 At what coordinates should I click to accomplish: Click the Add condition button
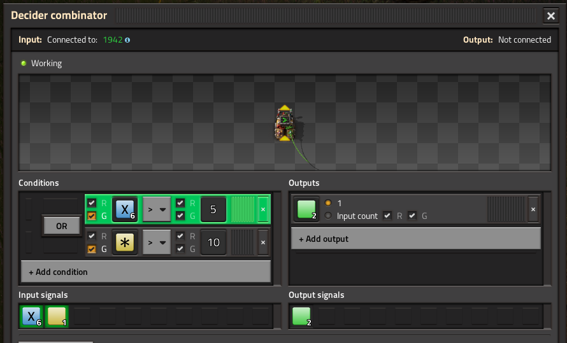tap(146, 272)
